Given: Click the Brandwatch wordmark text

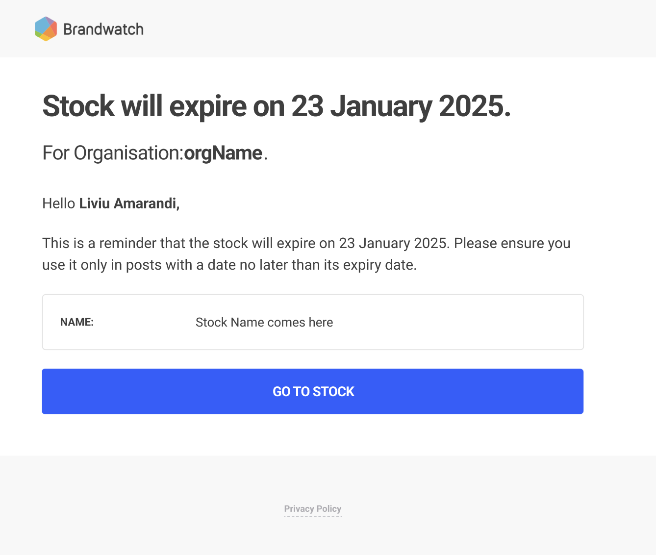Looking at the screenshot, I should pyautogui.click(x=103, y=29).
